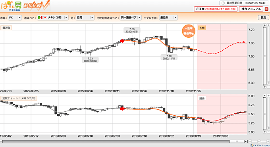Viewport: 270px width, 147px height.
Task: Click the upper chart scroll-up arrow
Action: (x=265, y=25)
